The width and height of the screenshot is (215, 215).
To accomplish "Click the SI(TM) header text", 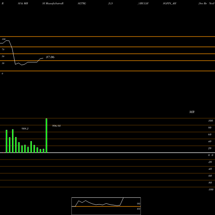I will pos(82,3).
